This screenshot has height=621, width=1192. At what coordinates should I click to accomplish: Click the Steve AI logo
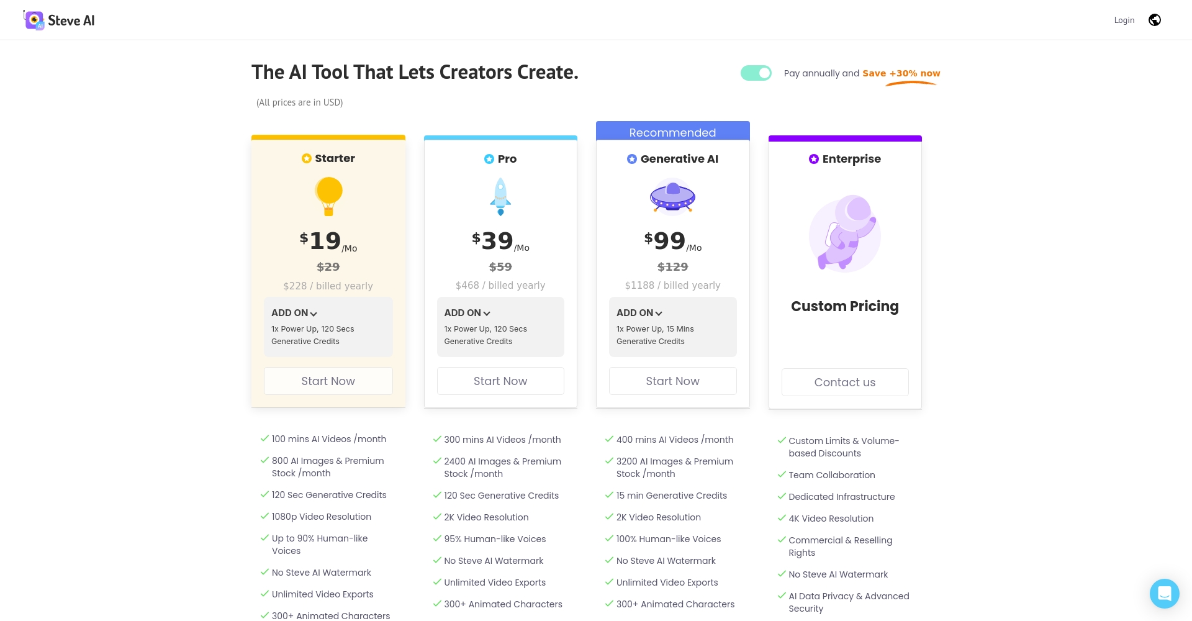[59, 20]
